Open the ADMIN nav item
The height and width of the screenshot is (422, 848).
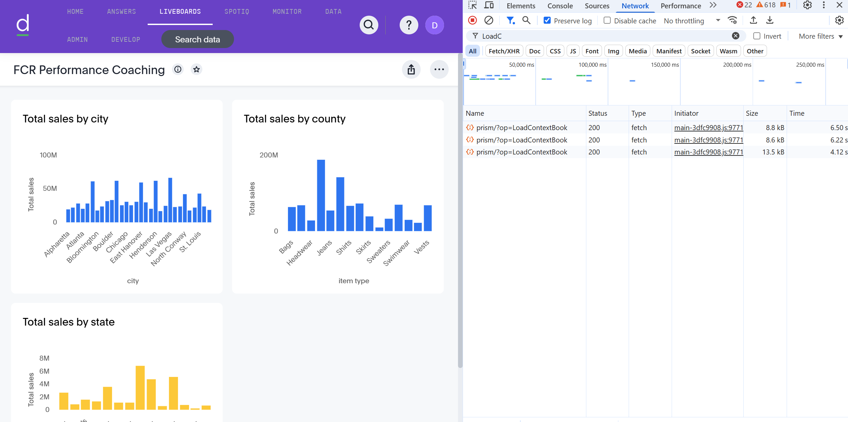[x=77, y=39]
